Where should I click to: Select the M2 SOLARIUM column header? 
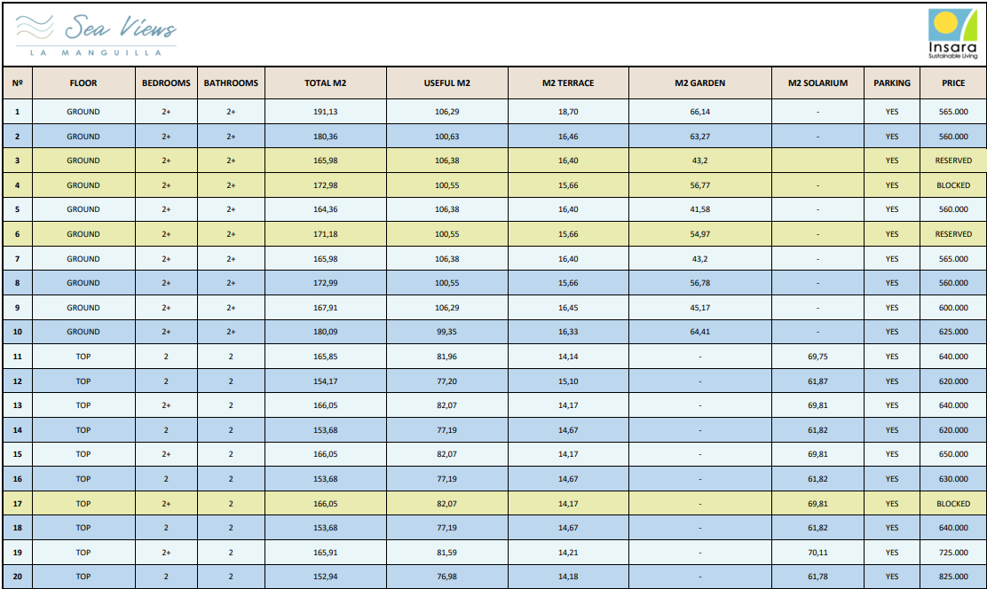tap(817, 83)
